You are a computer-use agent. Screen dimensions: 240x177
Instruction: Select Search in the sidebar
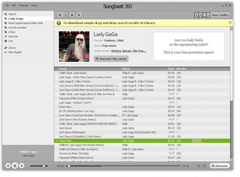[x=28, y=14]
